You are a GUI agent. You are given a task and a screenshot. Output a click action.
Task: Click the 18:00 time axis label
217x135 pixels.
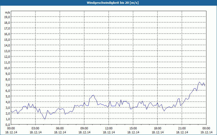(158, 129)
